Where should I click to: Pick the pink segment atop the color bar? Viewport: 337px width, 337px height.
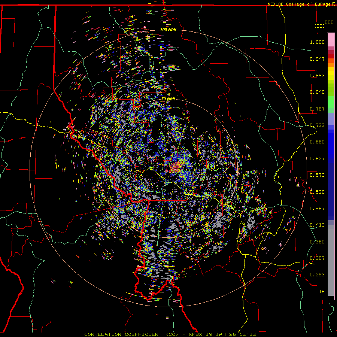[331, 40]
